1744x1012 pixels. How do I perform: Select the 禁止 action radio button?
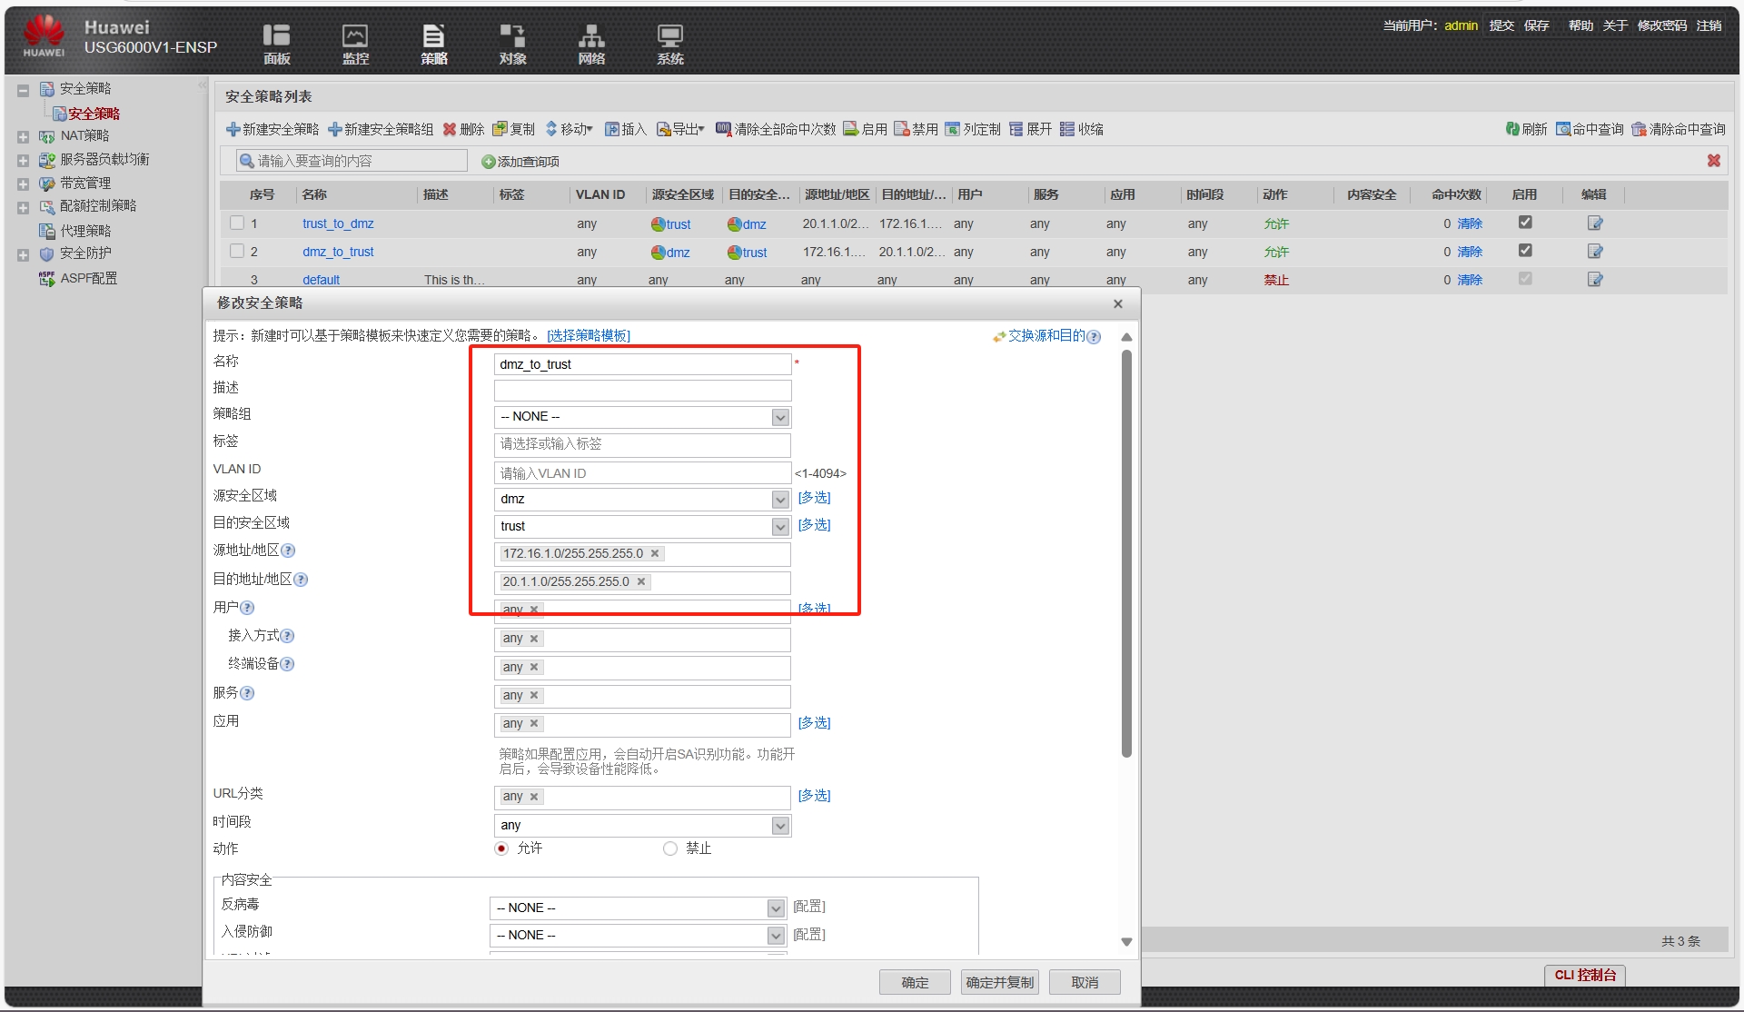click(670, 848)
